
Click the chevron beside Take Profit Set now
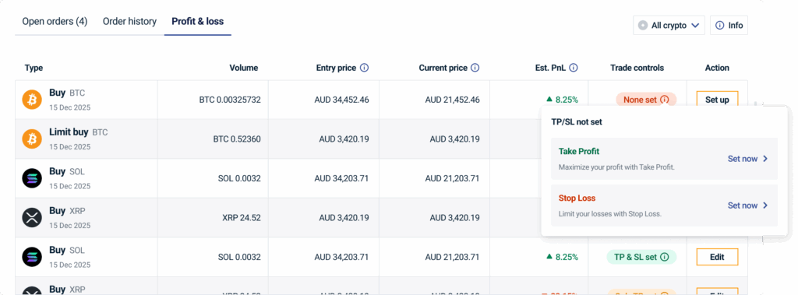(764, 159)
